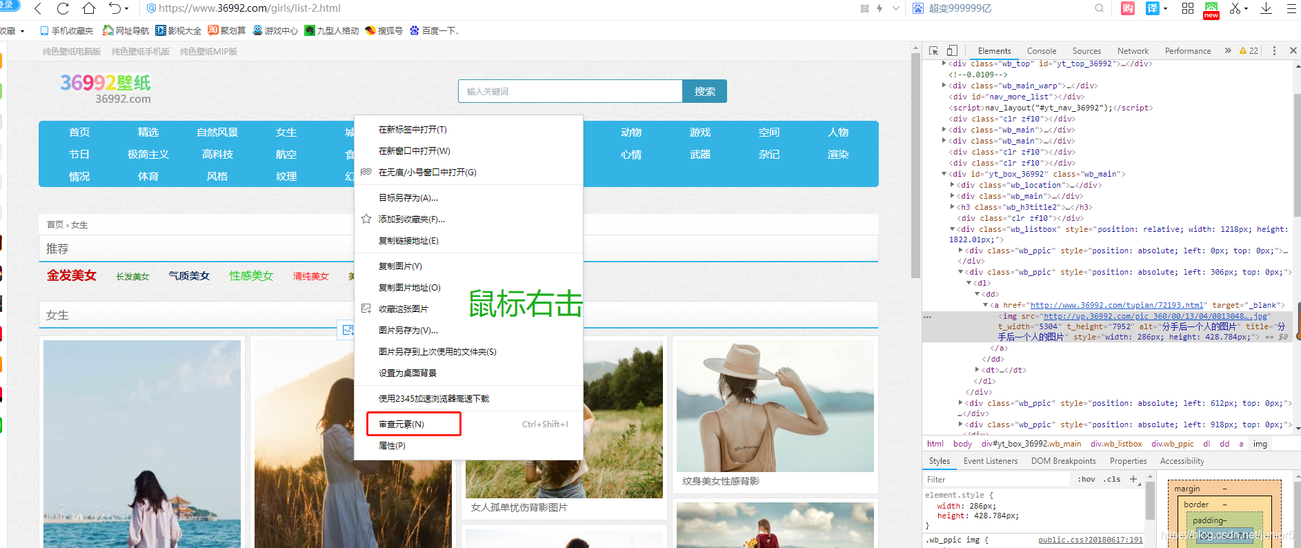Open the 游戏中心 bookmark
The width and height of the screenshot is (1301, 548).
click(x=275, y=30)
